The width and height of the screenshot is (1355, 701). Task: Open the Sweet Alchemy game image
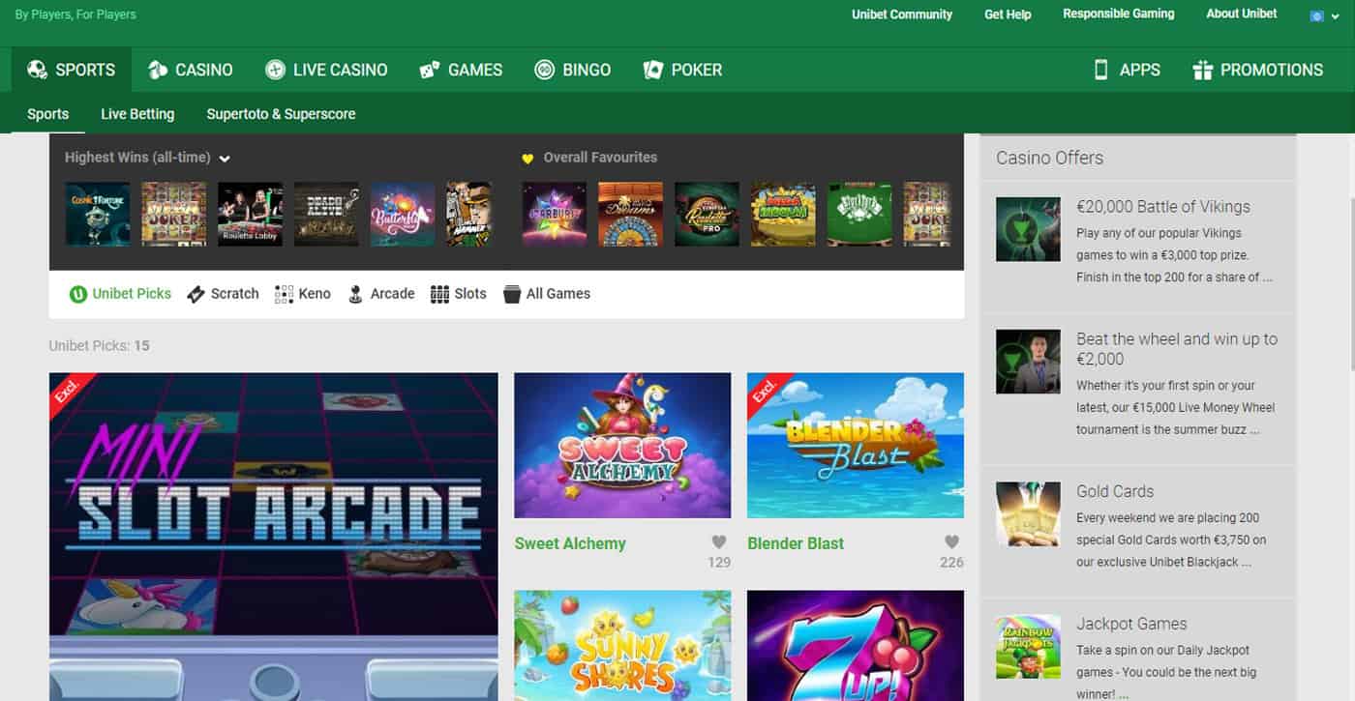pos(622,446)
